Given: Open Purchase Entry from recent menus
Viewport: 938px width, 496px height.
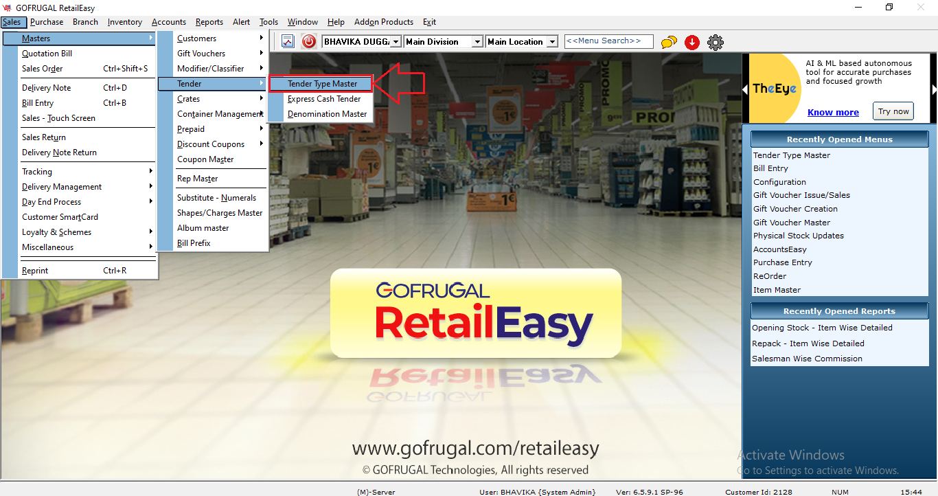Looking at the screenshot, I should click(783, 262).
